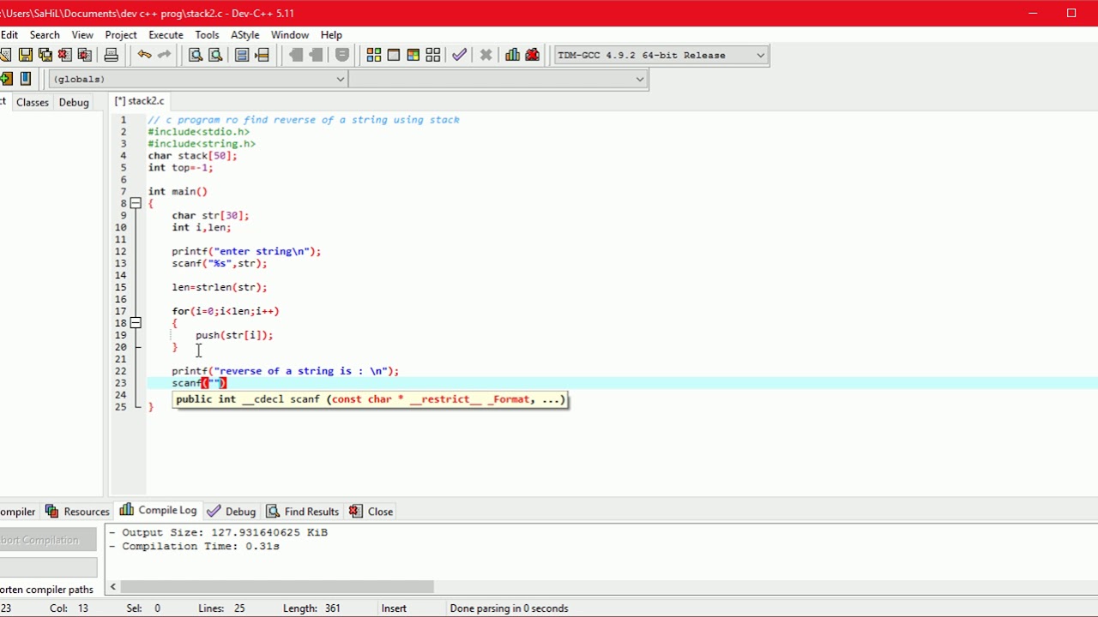Image resolution: width=1098 pixels, height=617 pixels.
Task: Click the purple checkmark toolbar icon
Action: 460,55
